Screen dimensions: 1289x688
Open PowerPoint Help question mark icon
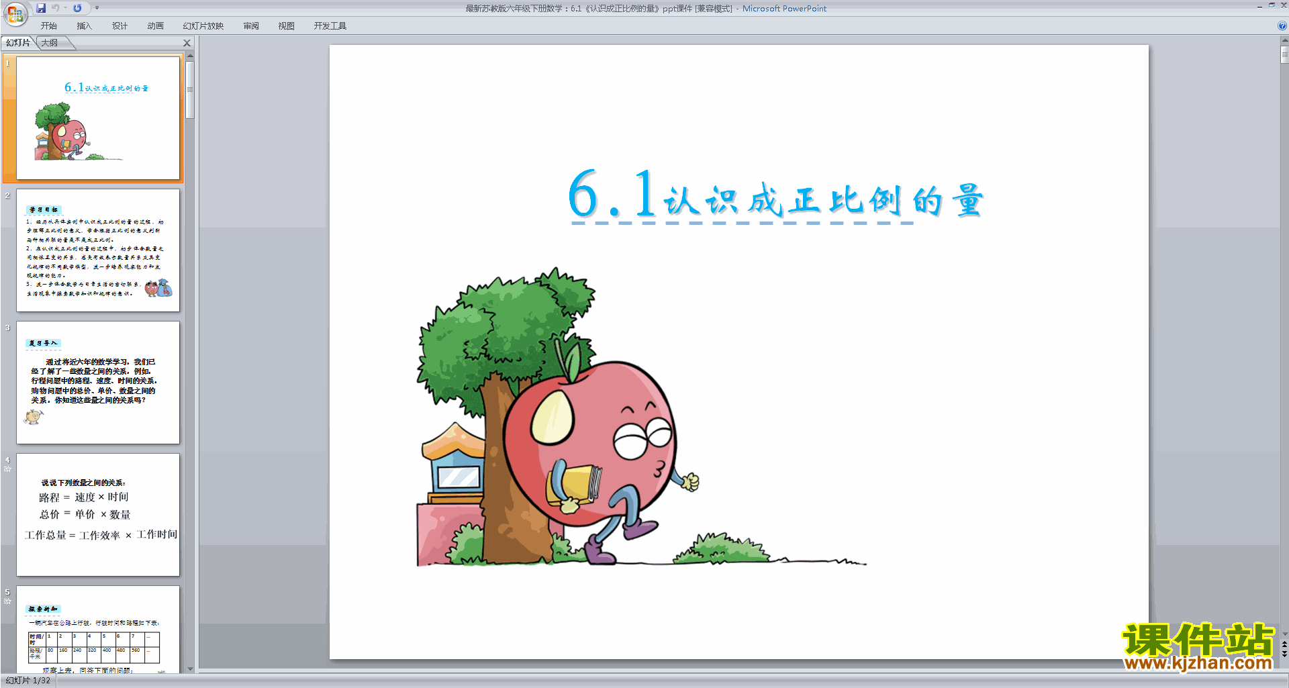coord(1282,26)
